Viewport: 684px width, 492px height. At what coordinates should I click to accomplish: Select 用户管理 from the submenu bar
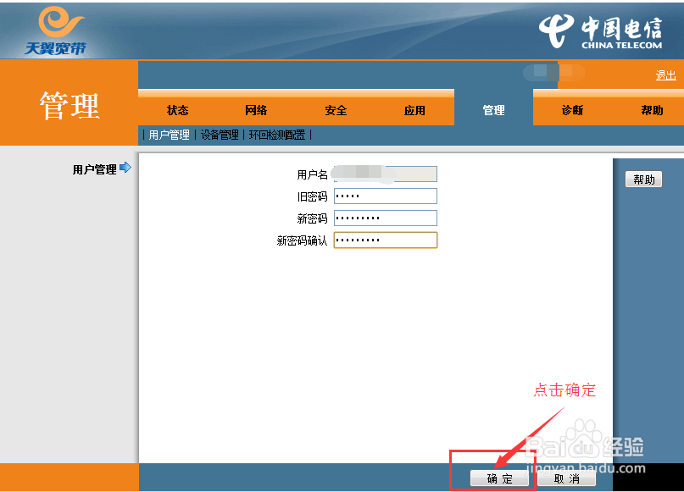[169, 134]
